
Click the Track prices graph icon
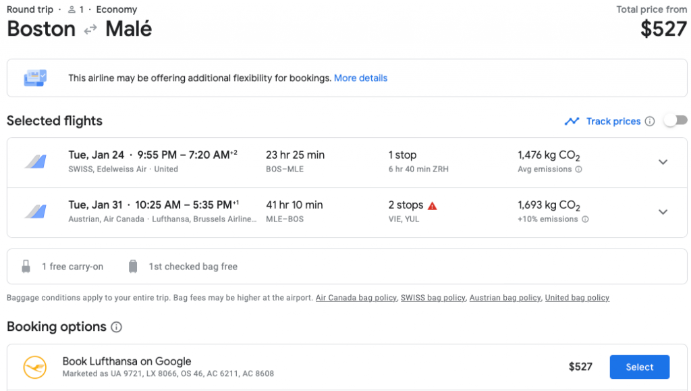(572, 122)
